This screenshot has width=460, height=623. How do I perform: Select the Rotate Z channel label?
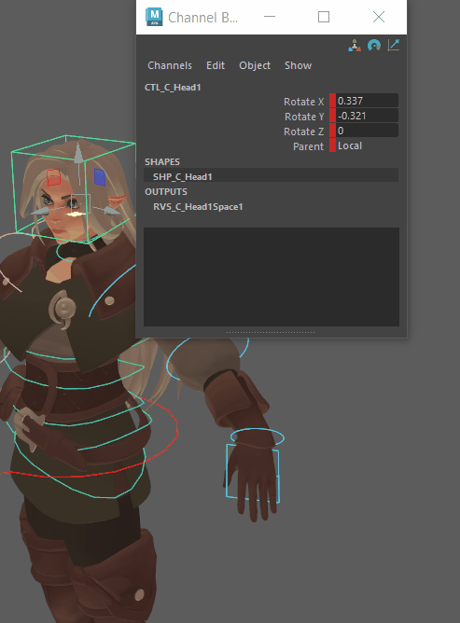click(304, 132)
